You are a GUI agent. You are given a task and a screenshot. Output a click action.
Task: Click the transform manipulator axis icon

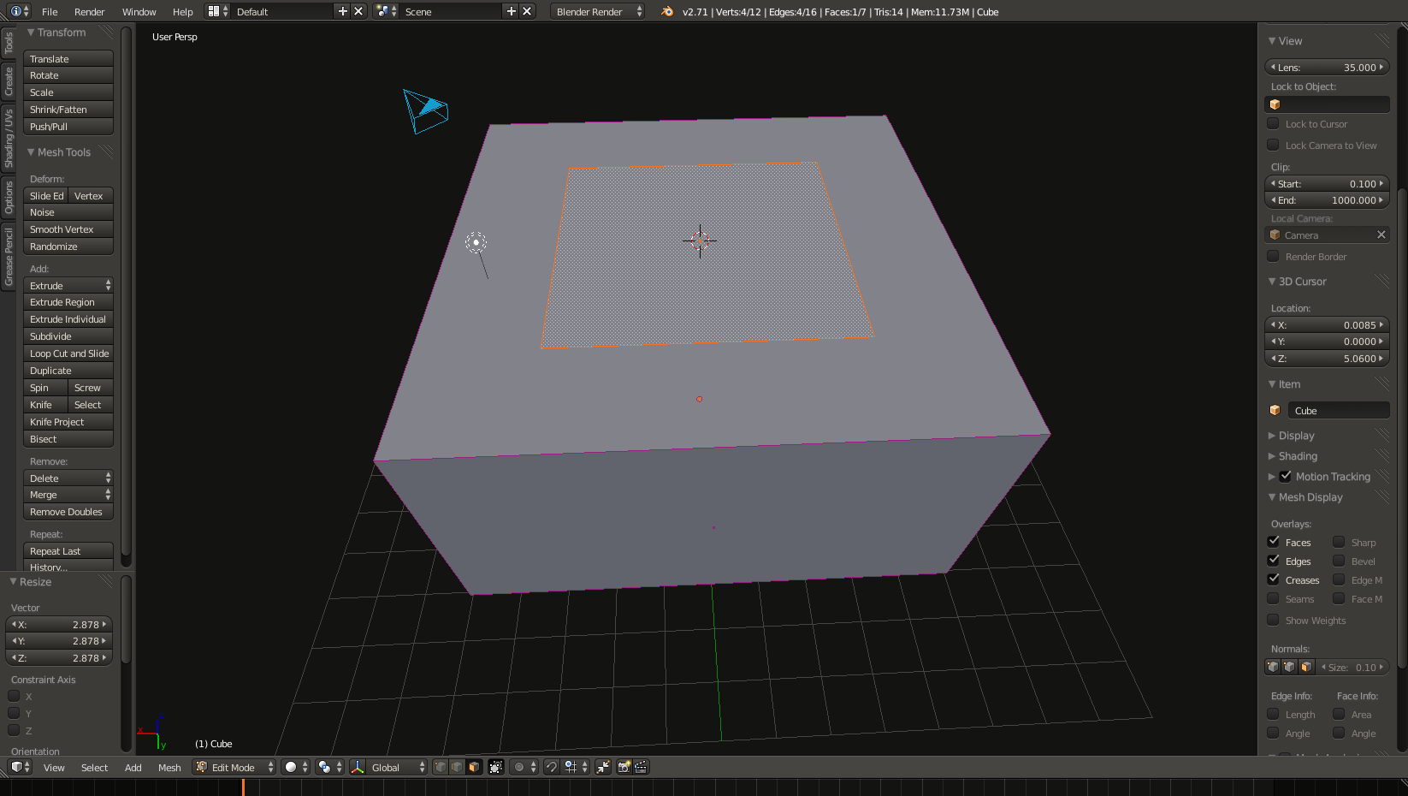coord(358,767)
